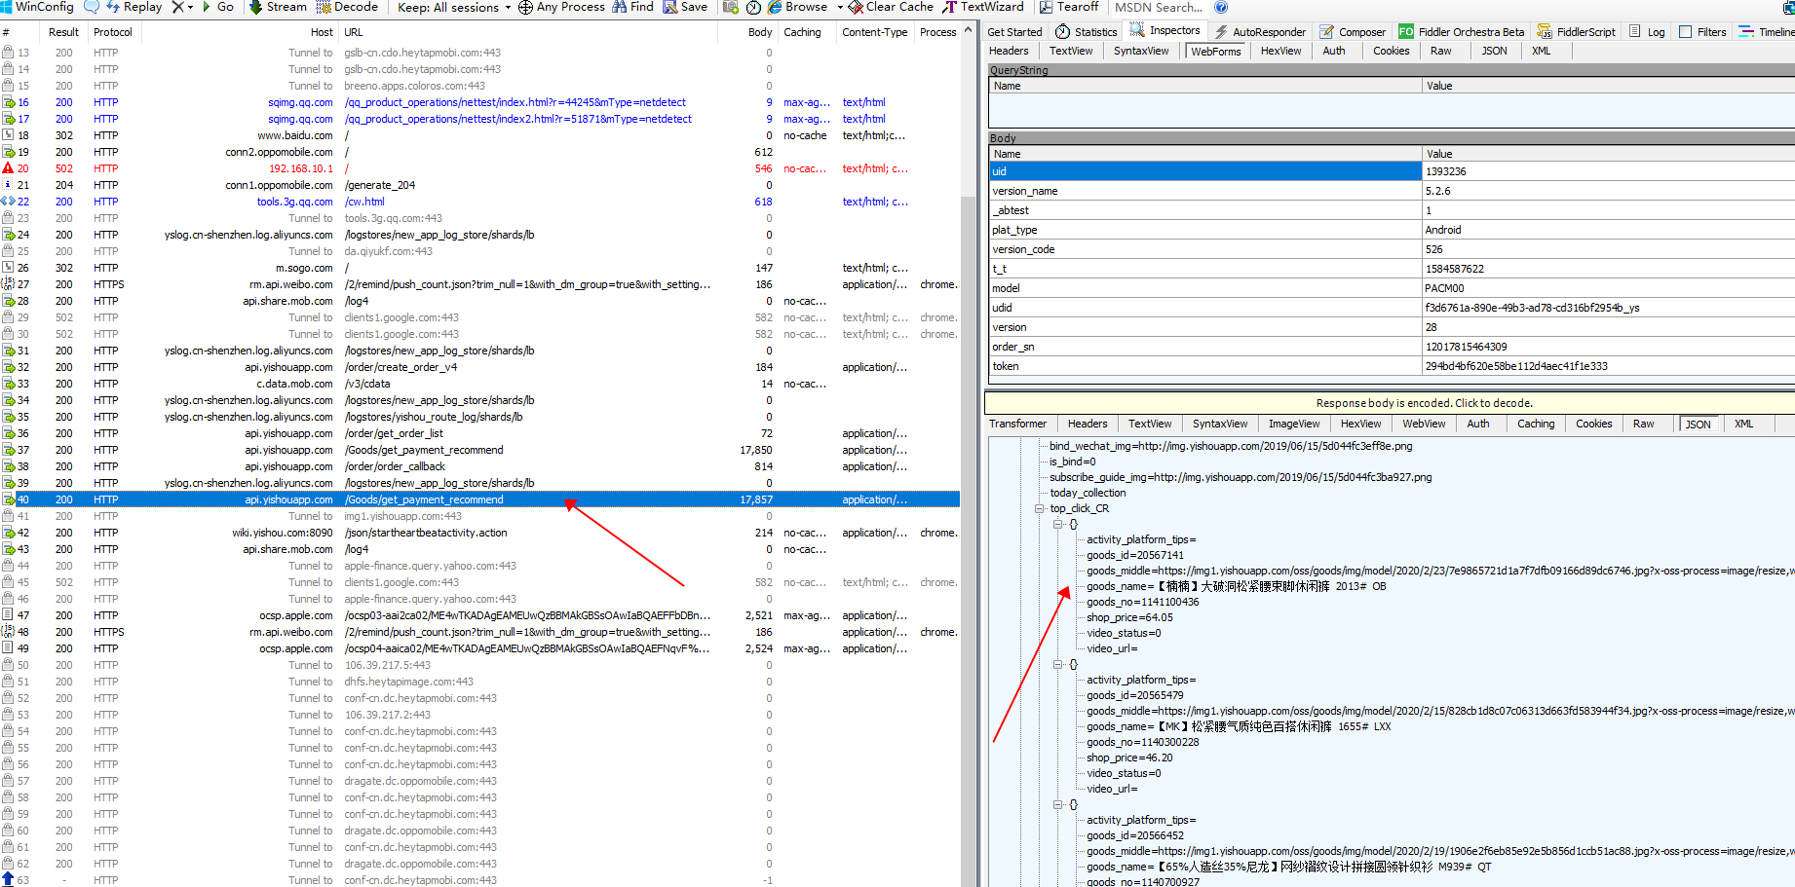Click the WinConfig toolbar button
Image resolution: width=1795 pixels, height=887 pixels.
[37, 7]
